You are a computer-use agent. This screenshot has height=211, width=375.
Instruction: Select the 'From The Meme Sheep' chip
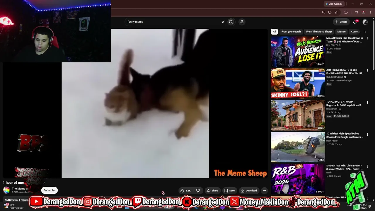point(319,32)
